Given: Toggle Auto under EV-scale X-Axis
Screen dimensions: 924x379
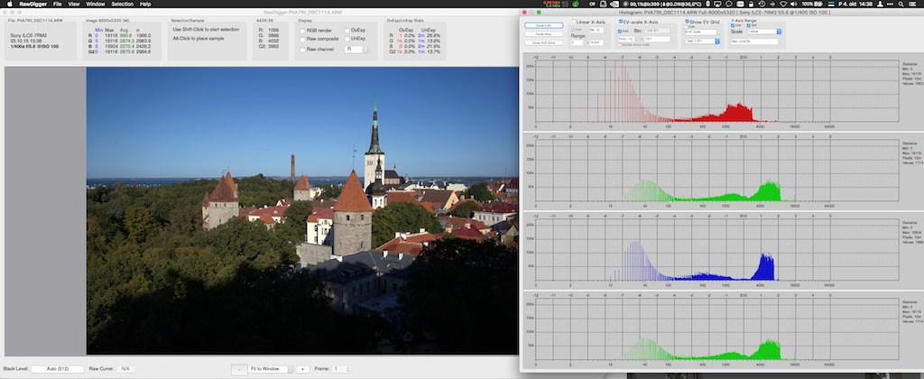Looking at the screenshot, I should [x=620, y=32].
